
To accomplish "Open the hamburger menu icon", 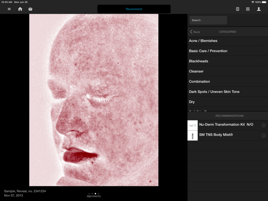I will click(x=9, y=9).
